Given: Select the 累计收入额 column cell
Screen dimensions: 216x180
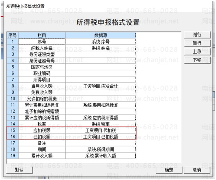Looking at the screenshot, I should [x=42, y=156].
